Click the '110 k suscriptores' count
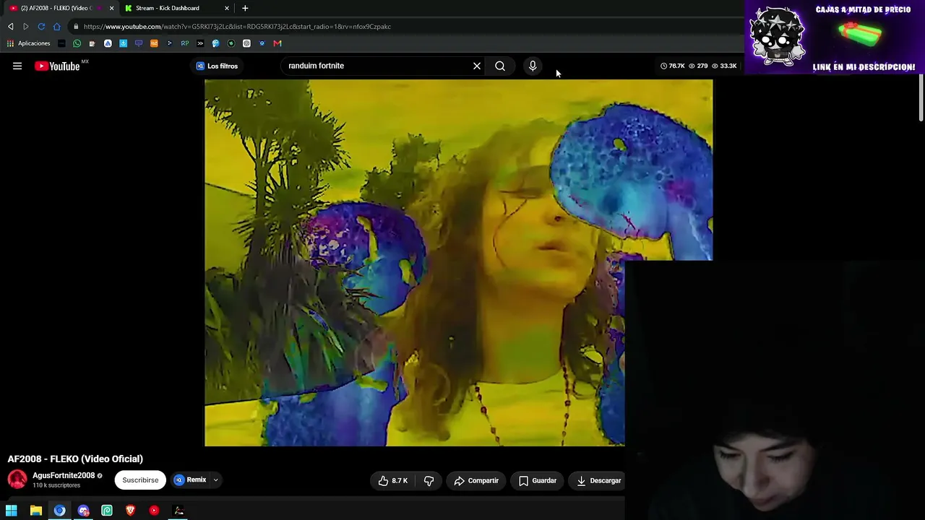The height and width of the screenshot is (520, 925). [56, 485]
